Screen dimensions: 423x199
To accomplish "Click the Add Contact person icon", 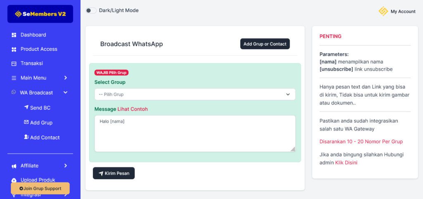I will (26, 137).
